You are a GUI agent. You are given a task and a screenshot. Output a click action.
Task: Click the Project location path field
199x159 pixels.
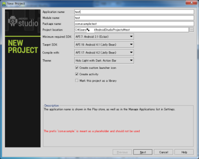tap(131, 30)
